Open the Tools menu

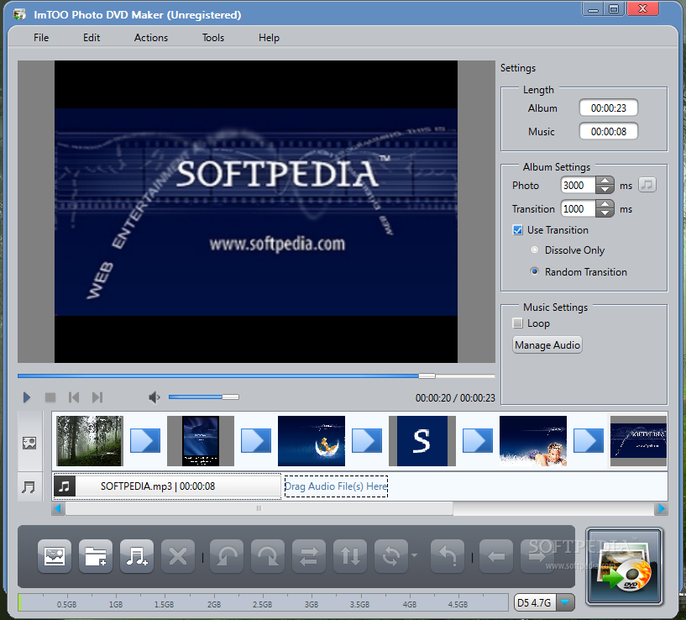pos(213,38)
